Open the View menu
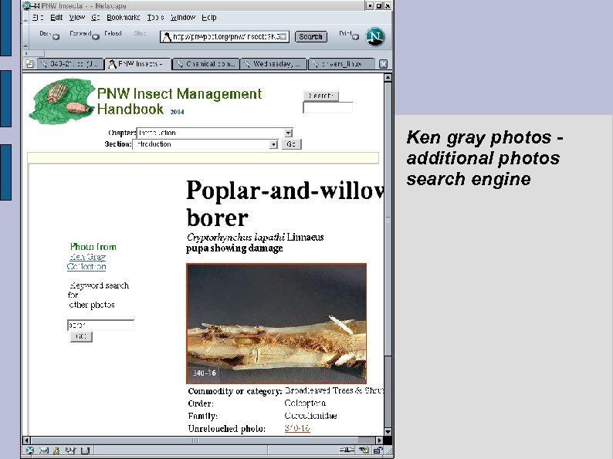This screenshot has width=613, height=459. coord(77,18)
